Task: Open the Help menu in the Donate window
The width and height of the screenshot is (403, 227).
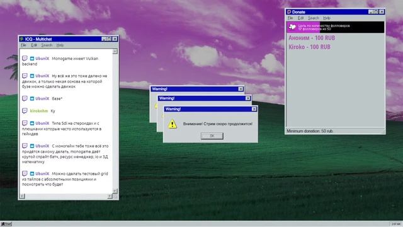Action: [327, 18]
